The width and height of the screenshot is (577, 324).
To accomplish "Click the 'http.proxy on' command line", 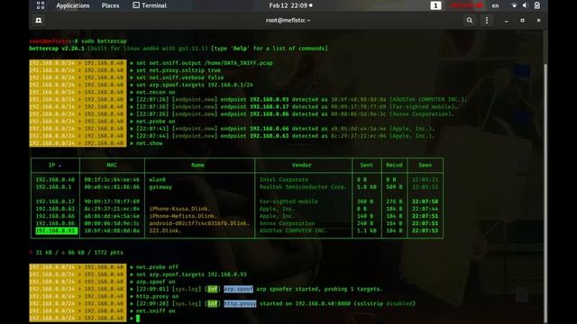I will click(x=157, y=296).
